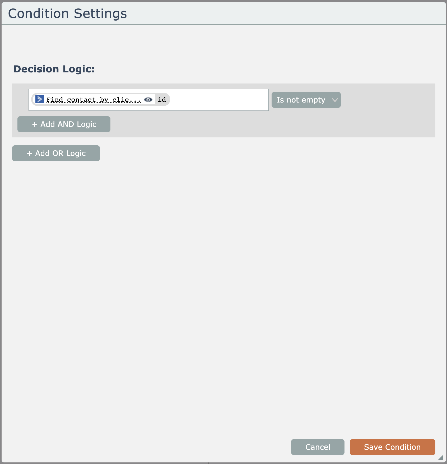Click the gray logic group panel background
447x464 pixels.
pyautogui.click(x=264, y=124)
